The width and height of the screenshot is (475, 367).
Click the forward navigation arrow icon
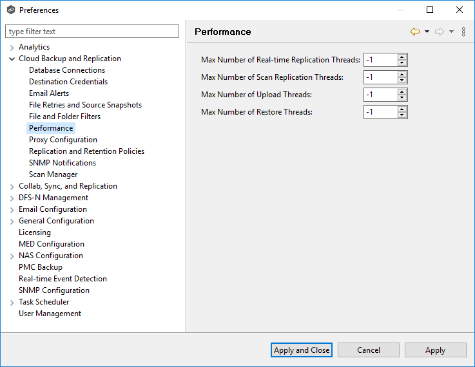click(x=440, y=32)
